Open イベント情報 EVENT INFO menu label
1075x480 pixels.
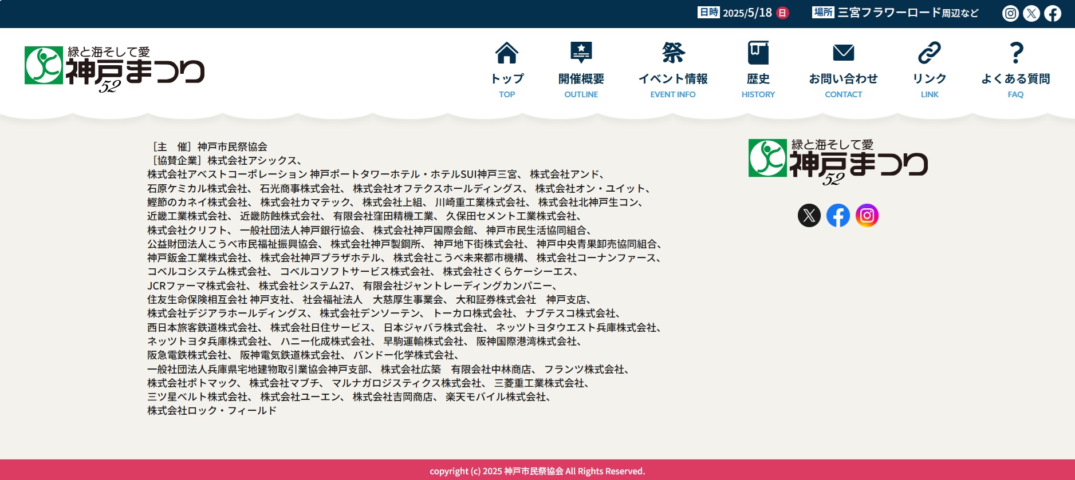pyautogui.click(x=673, y=86)
